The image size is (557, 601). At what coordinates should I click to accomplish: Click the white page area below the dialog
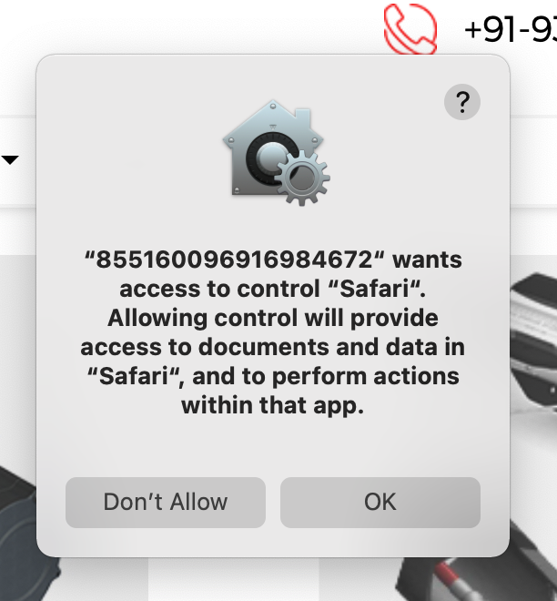click(x=234, y=579)
